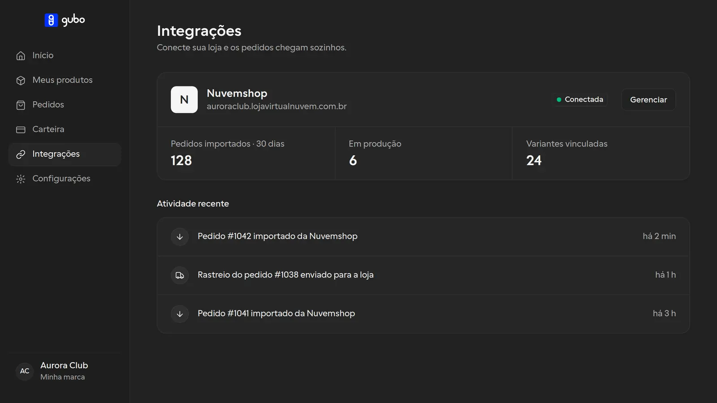The height and width of the screenshot is (403, 717).
Task: Click the Integrações page heading
Action: click(x=199, y=31)
